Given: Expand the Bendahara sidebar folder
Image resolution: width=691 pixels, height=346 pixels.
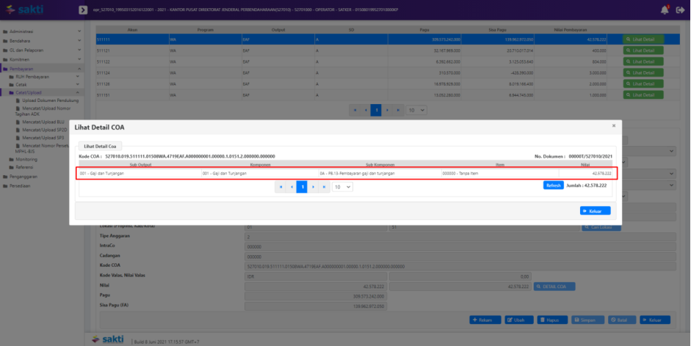Looking at the screenshot, I should coord(41,41).
